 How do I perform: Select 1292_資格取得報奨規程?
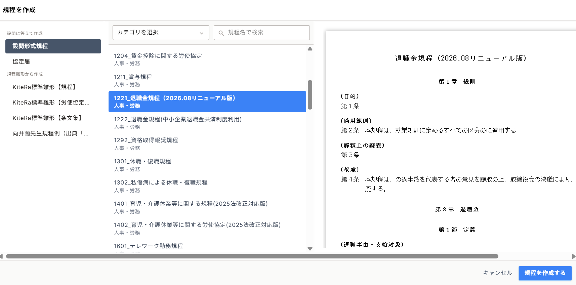tap(207, 144)
